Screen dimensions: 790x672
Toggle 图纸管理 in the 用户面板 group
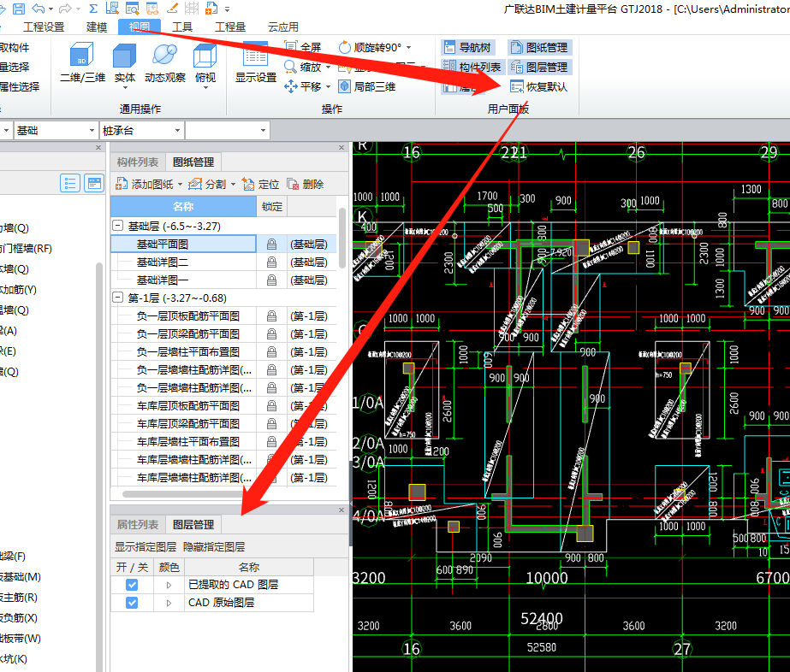pos(539,47)
